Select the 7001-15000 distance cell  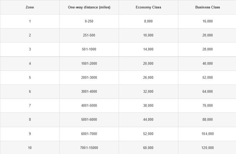[89, 148]
